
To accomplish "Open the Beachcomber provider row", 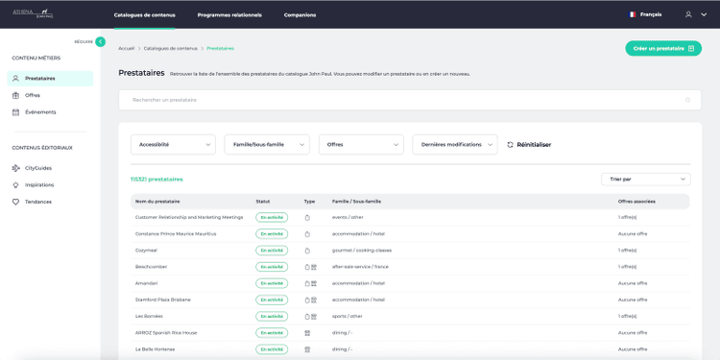I will tap(410, 267).
